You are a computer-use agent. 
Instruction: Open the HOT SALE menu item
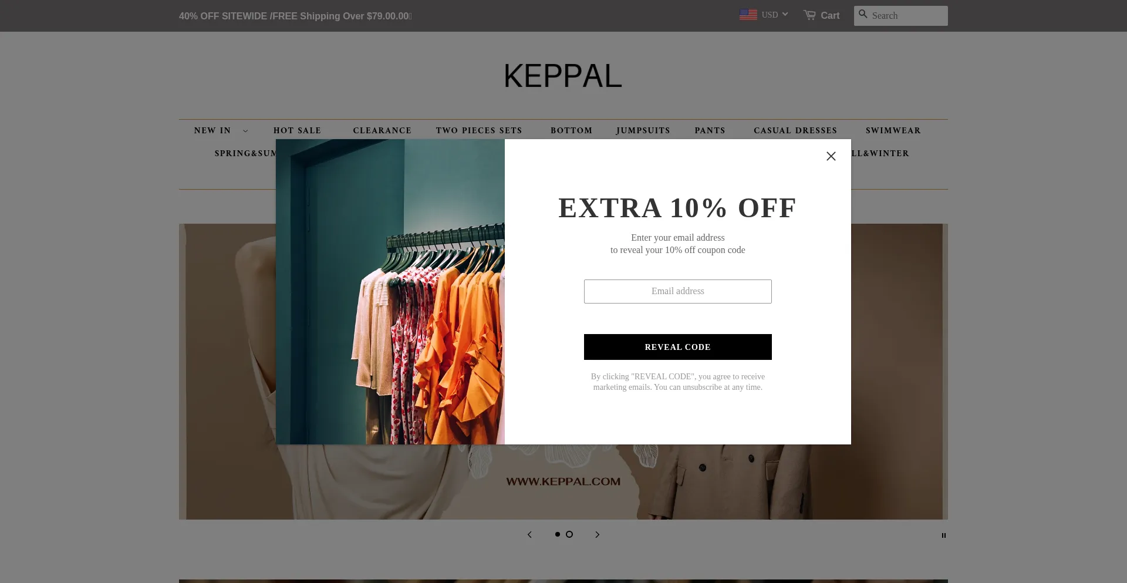297,130
